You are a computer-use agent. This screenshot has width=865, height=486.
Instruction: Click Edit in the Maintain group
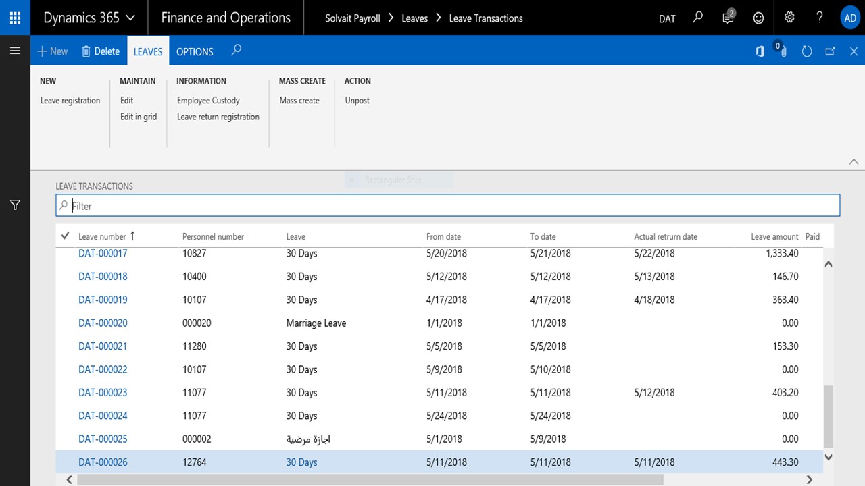pyautogui.click(x=127, y=101)
